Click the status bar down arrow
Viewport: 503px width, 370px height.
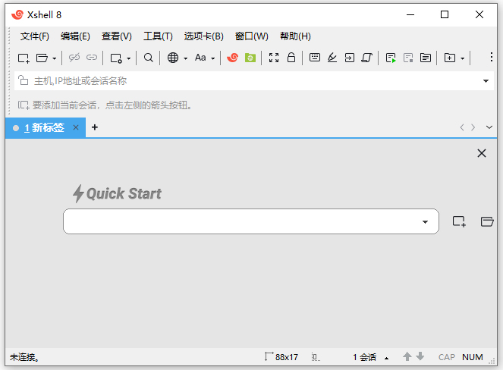pyautogui.click(x=420, y=356)
